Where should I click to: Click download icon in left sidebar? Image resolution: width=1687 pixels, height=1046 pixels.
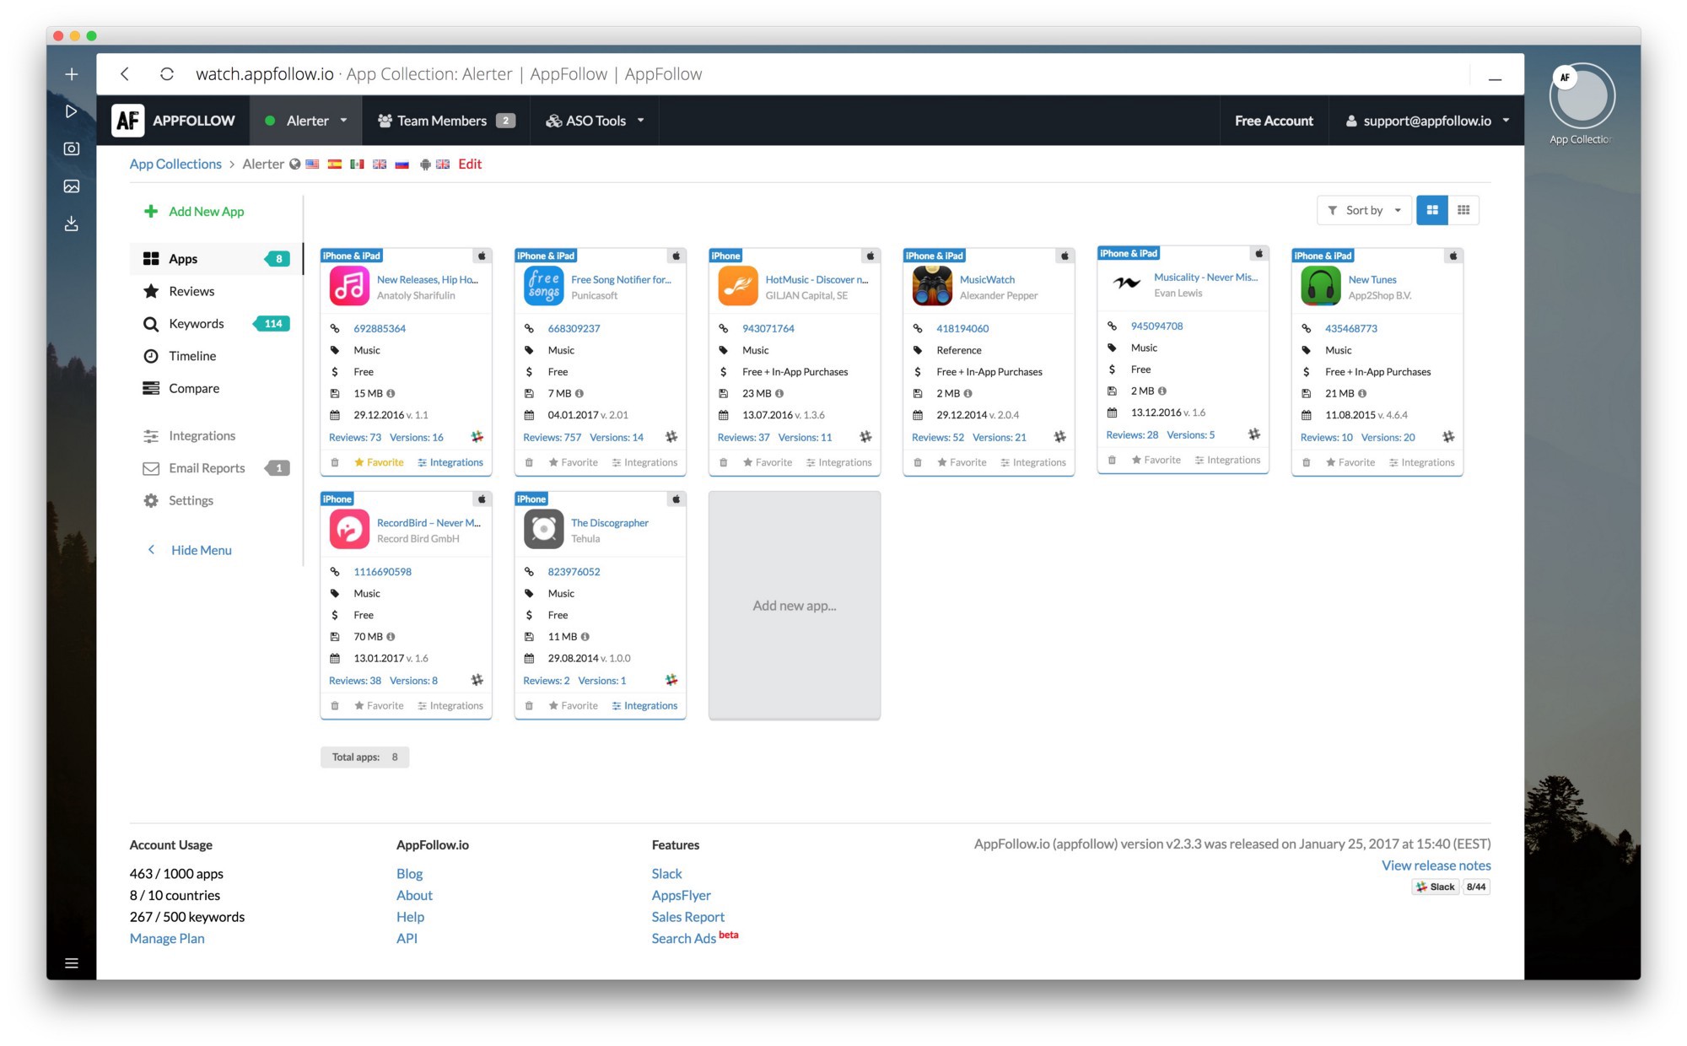pos(72,224)
